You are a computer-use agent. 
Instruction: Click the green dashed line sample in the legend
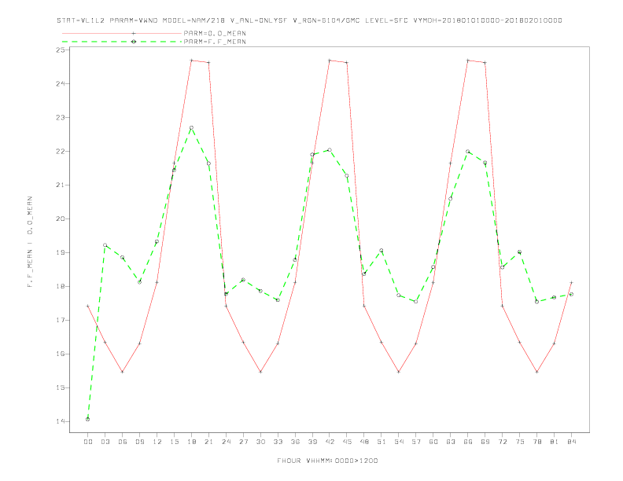[122, 42]
